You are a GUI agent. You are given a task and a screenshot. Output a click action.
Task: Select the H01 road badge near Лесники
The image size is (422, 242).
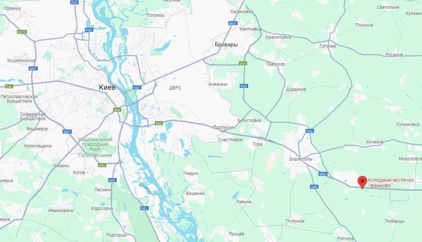(x=113, y=180)
